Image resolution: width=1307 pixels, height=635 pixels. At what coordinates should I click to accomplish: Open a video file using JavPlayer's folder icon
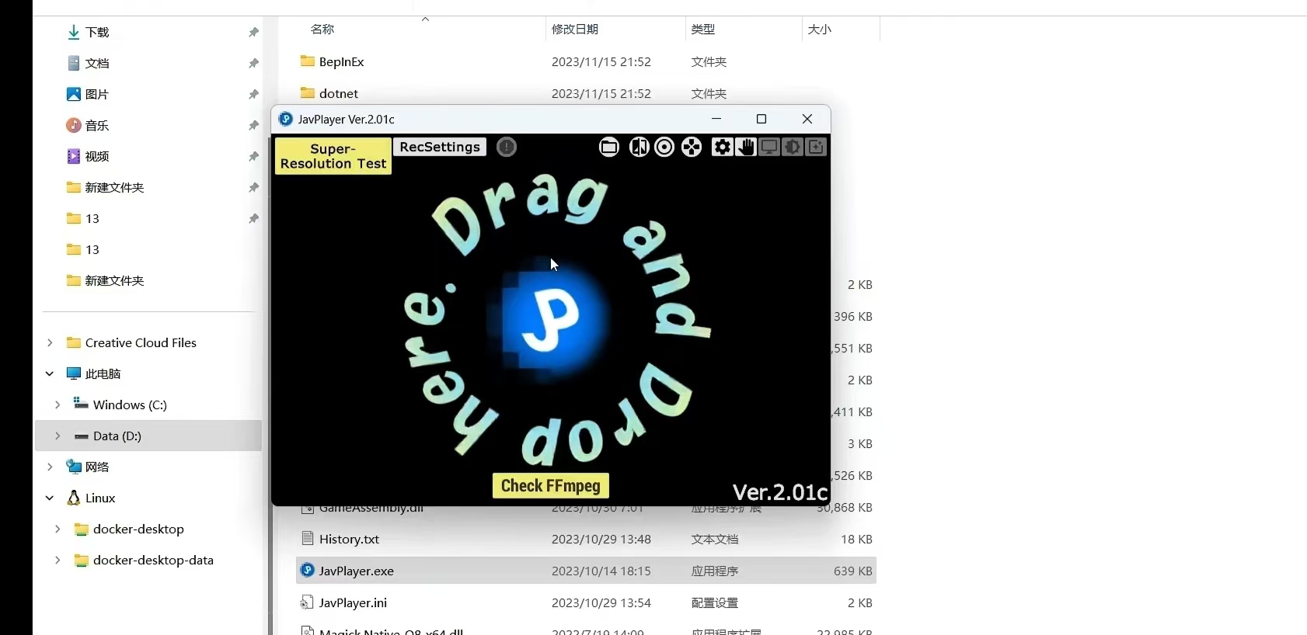[x=609, y=147]
